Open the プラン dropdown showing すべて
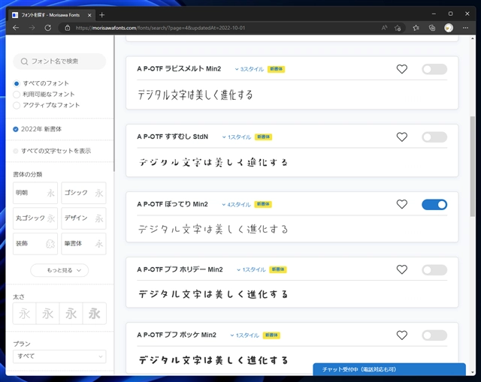 point(59,356)
